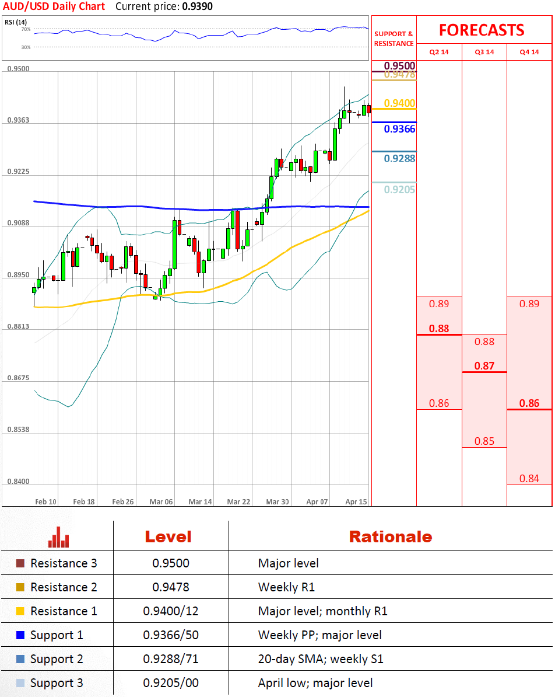Click the 0.9288 support level marker
The width and height of the screenshot is (555, 697).
(399, 158)
